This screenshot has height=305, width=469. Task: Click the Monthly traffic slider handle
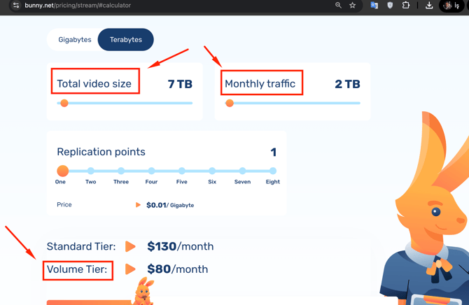[230, 104]
